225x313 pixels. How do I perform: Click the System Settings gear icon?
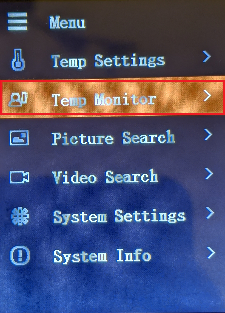(x=20, y=216)
